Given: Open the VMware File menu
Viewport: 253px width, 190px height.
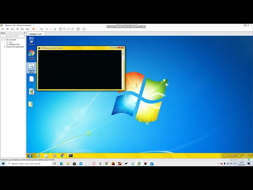Looking at the screenshot, I should coord(3,29).
